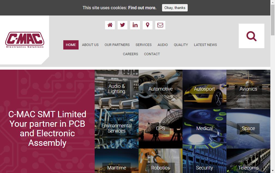Open the Robotics tile

[x=160, y=161]
